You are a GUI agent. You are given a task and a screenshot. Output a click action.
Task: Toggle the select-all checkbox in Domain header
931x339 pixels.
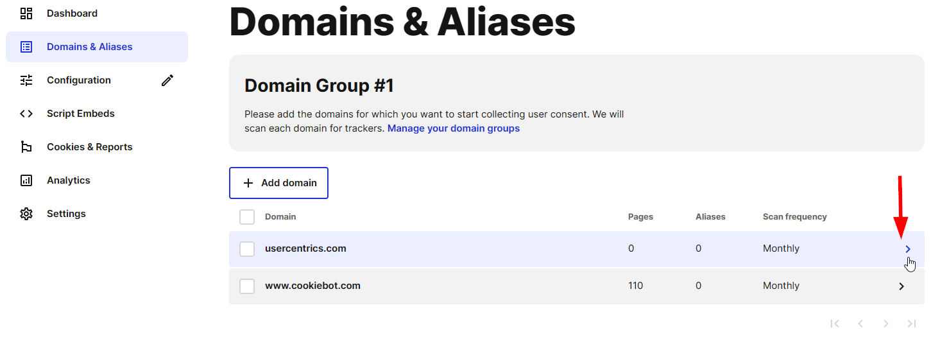point(247,217)
